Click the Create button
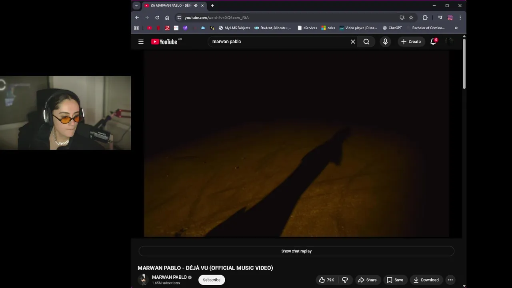Screen dimensions: 512x288 (x=411, y=42)
